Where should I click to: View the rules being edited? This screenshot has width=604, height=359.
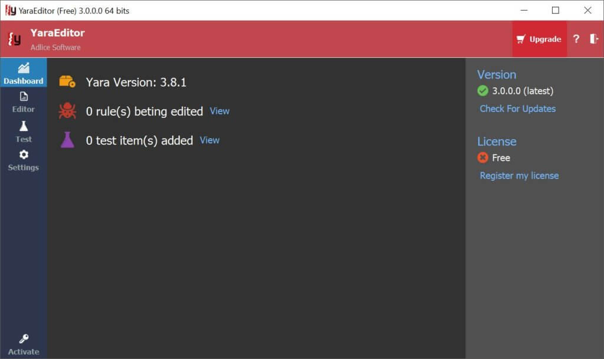point(219,111)
